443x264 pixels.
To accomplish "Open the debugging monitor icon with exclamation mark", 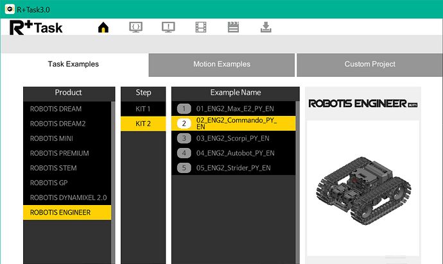I will click(x=168, y=28).
